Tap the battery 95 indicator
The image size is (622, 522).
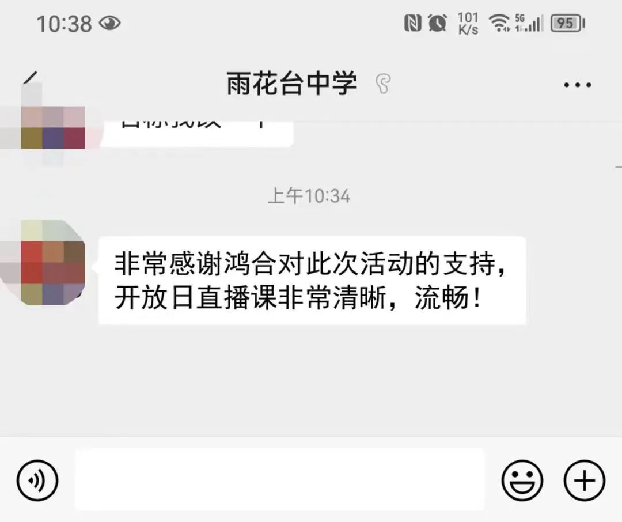point(568,23)
